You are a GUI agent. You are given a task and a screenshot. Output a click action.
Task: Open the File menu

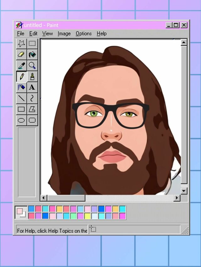click(x=20, y=33)
